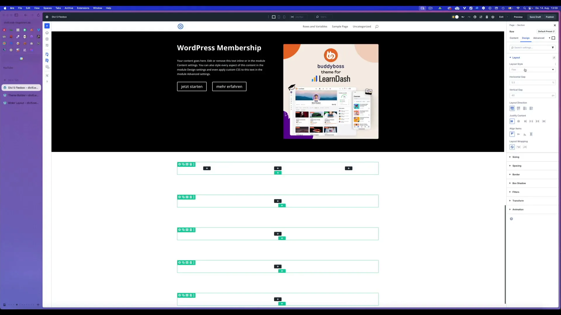Viewport: 561px width, 315px height.
Task: Switch to the Advanced tab
Action: 539,38
